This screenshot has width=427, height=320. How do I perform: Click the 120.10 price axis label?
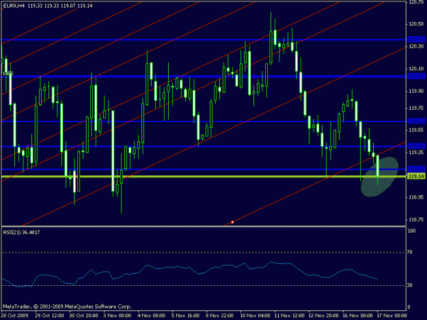point(416,69)
